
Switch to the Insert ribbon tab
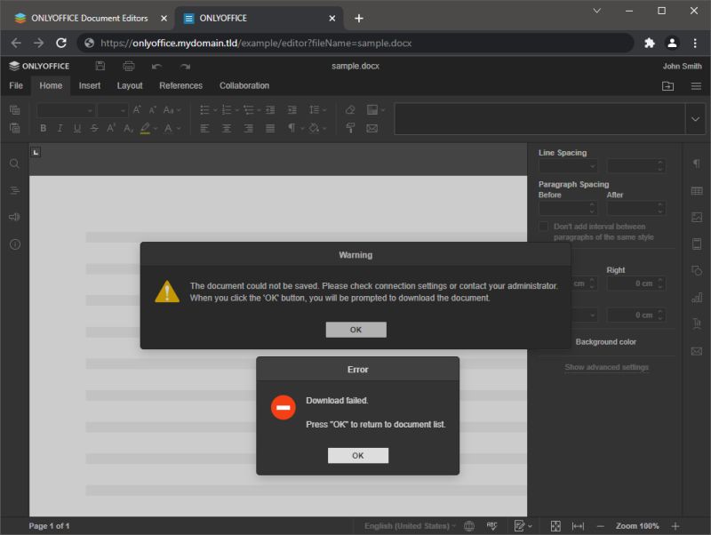click(89, 86)
